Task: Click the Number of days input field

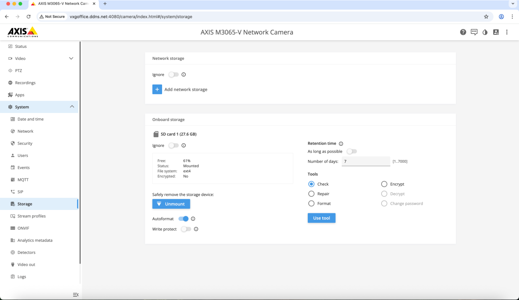Action: tap(366, 161)
